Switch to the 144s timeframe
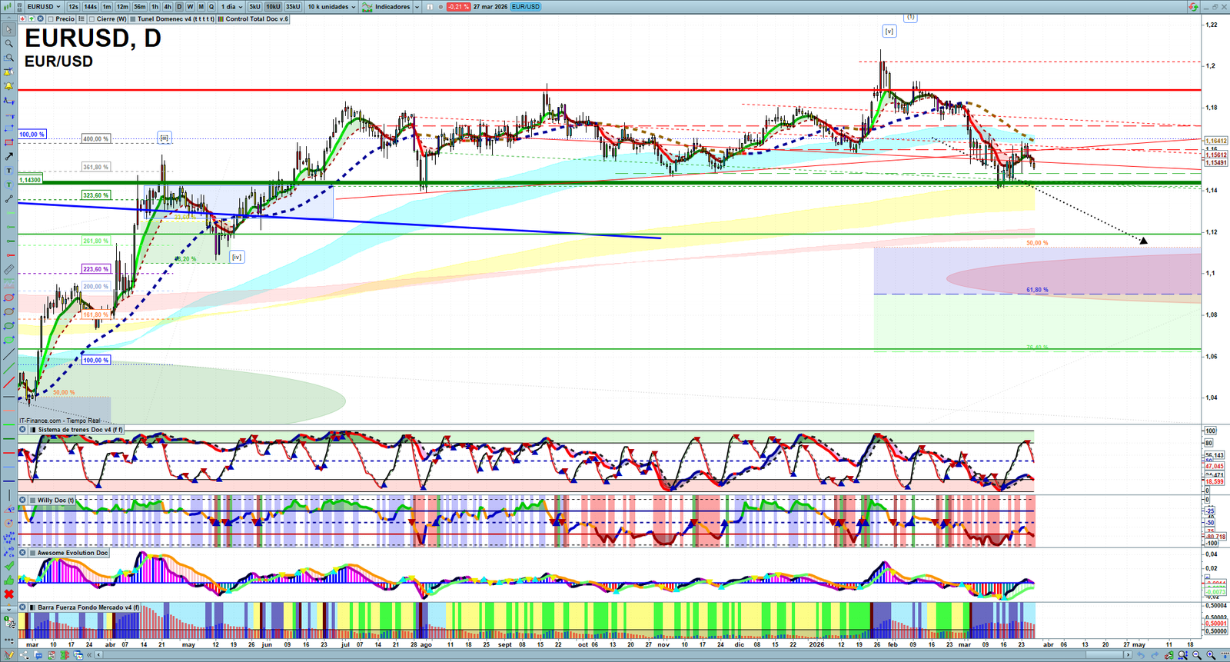 coord(91,7)
